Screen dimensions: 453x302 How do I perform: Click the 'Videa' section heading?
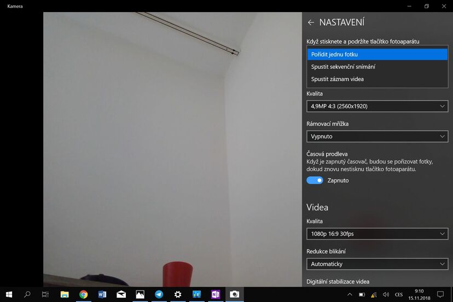coord(317,207)
